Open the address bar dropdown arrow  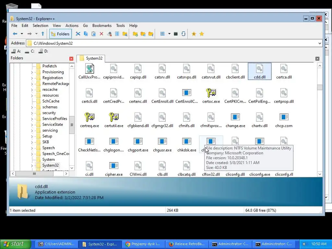(x=319, y=43)
